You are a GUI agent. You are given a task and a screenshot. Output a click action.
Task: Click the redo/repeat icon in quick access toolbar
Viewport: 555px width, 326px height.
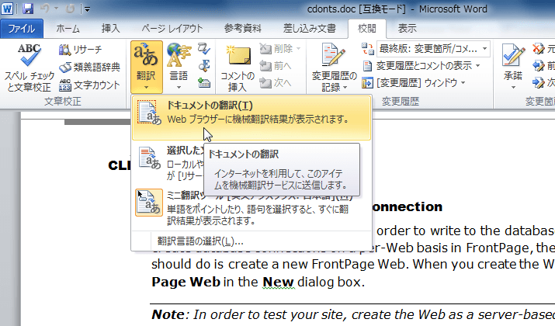(70, 9)
